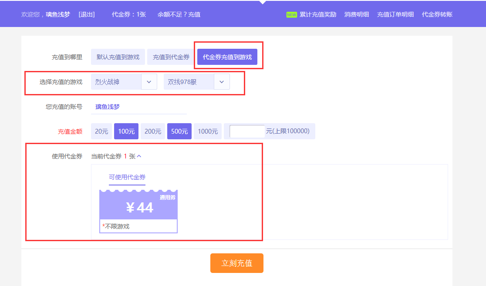486x286 pixels.
Task: Click the custom amount input field
Action: 247,131
